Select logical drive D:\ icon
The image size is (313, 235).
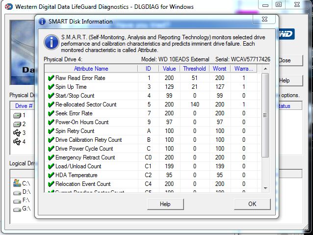[x=17, y=193]
